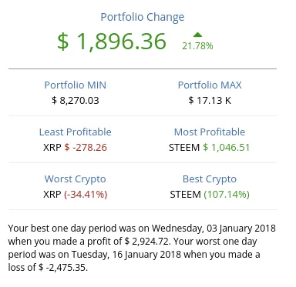Click the $ -2,475.35 worst-day loss amount
The width and height of the screenshot is (296, 287).
pos(63,268)
